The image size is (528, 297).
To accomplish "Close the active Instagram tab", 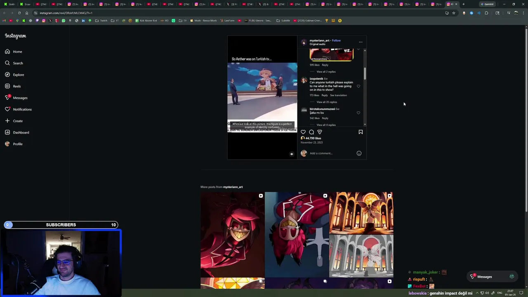I will (x=456, y=4).
